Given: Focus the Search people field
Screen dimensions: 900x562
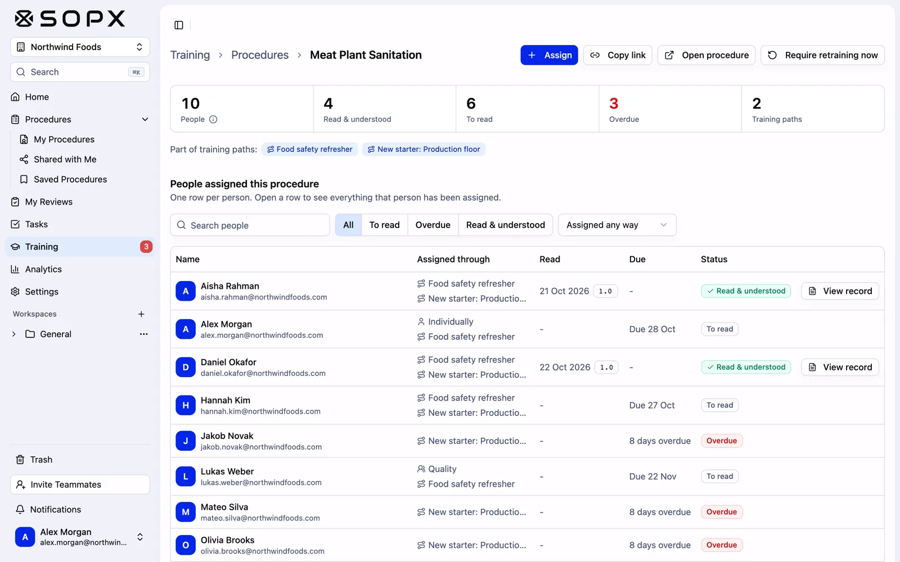Looking at the screenshot, I should click(250, 225).
